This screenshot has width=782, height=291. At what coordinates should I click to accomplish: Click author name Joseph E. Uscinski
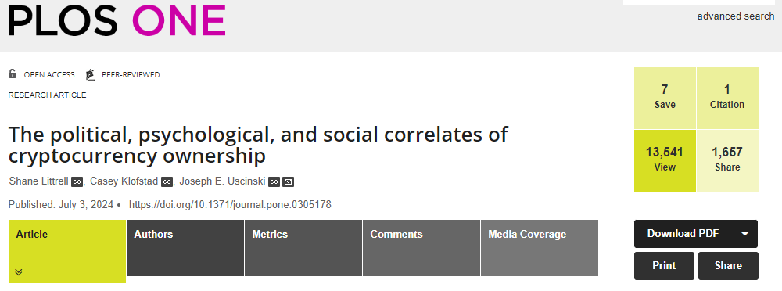click(x=222, y=181)
